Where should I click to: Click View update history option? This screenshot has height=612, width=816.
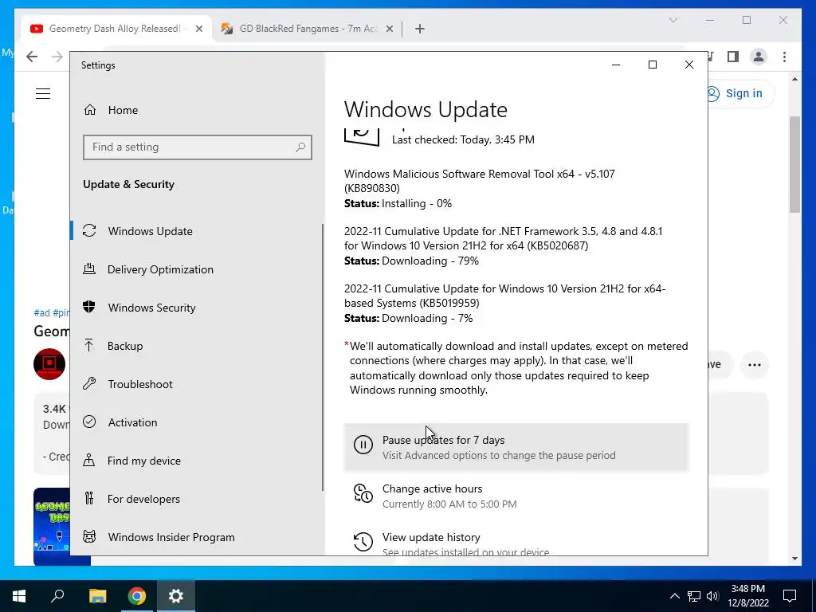(516, 541)
